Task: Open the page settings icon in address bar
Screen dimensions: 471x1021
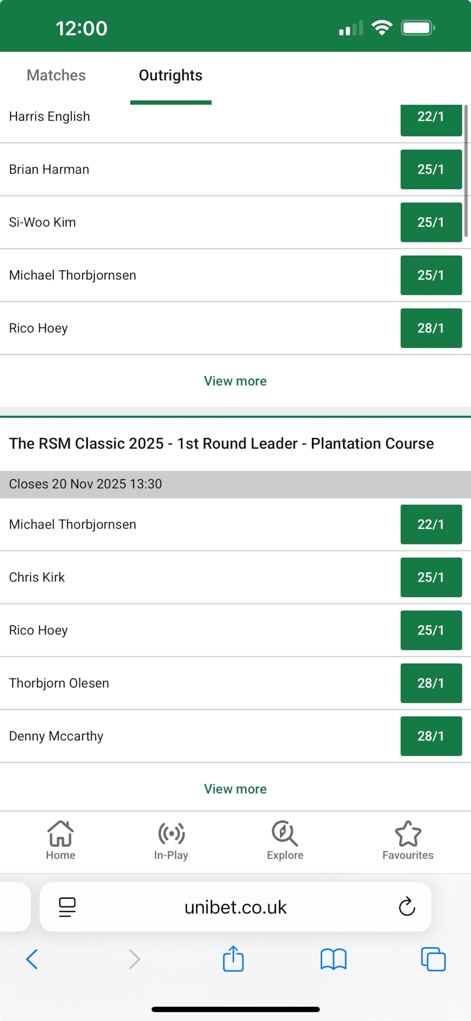Action: coord(67,907)
